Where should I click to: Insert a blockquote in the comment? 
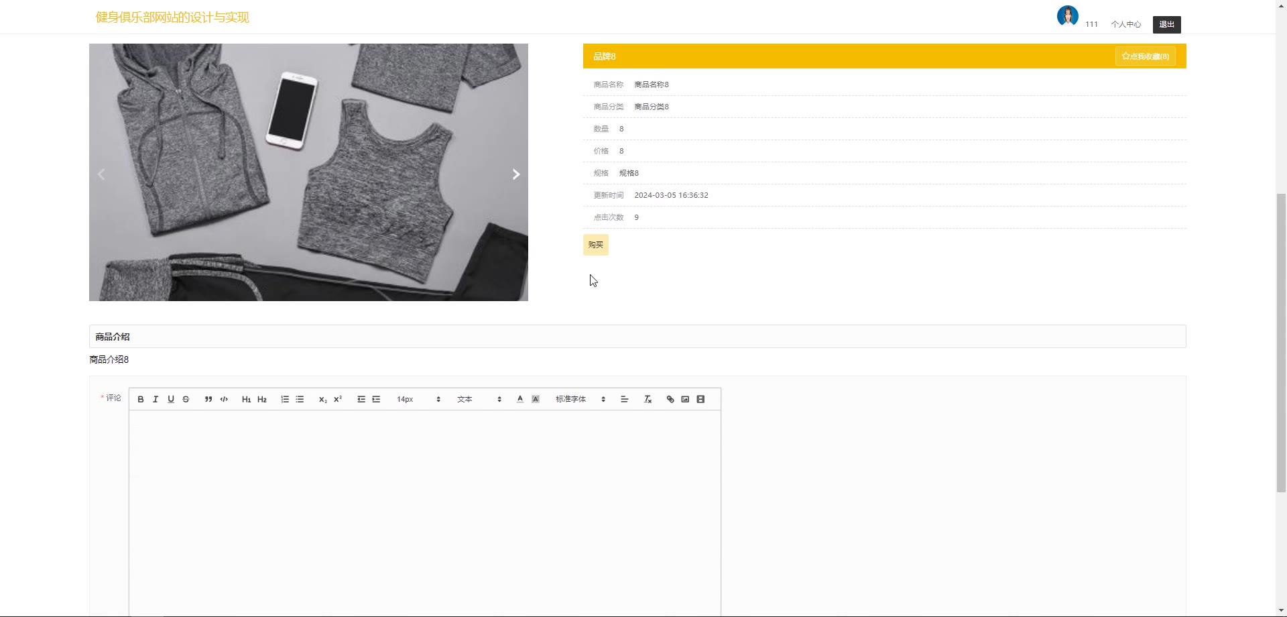208,399
